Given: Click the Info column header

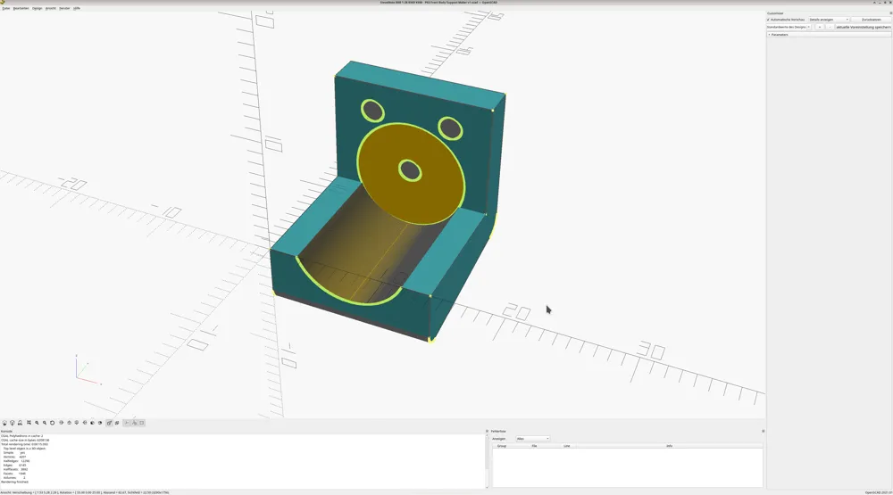Looking at the screenshot, I should point(669,446).
